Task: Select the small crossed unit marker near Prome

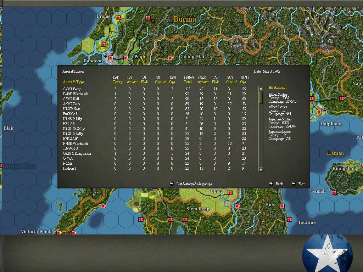Action: pyautogui.click(x=153, y=21)
